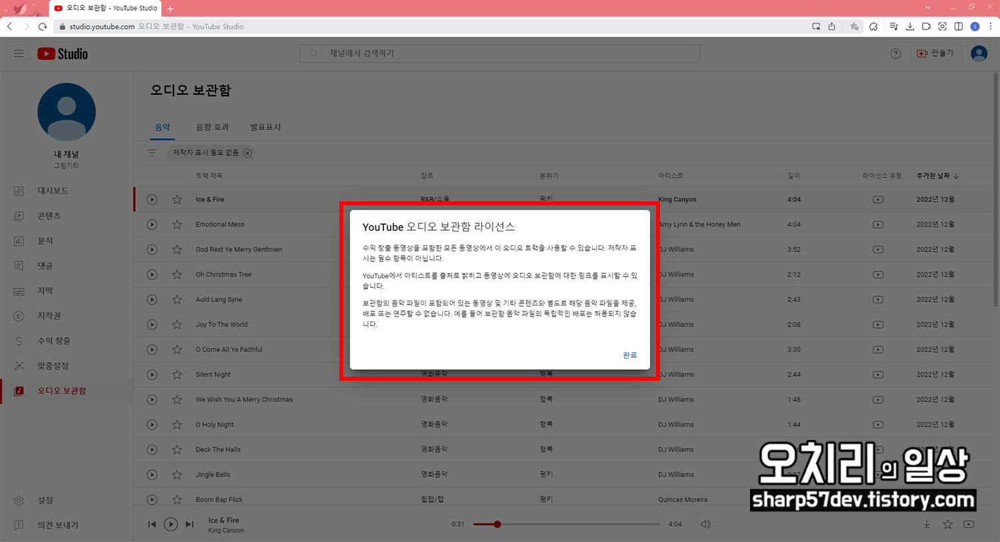Open browser downloads icon

coord(910,27)
